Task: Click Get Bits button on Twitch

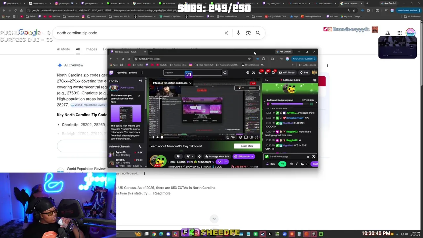Action: pyautogui.click(x=304, y=73)
